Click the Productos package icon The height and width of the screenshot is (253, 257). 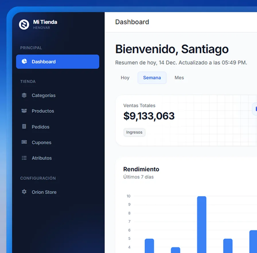pos(24,111)
